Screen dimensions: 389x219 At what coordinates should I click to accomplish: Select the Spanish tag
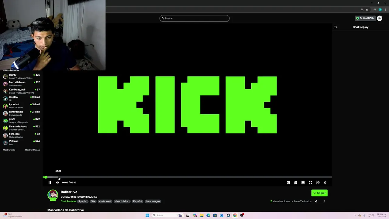click(x=83, y=201)
